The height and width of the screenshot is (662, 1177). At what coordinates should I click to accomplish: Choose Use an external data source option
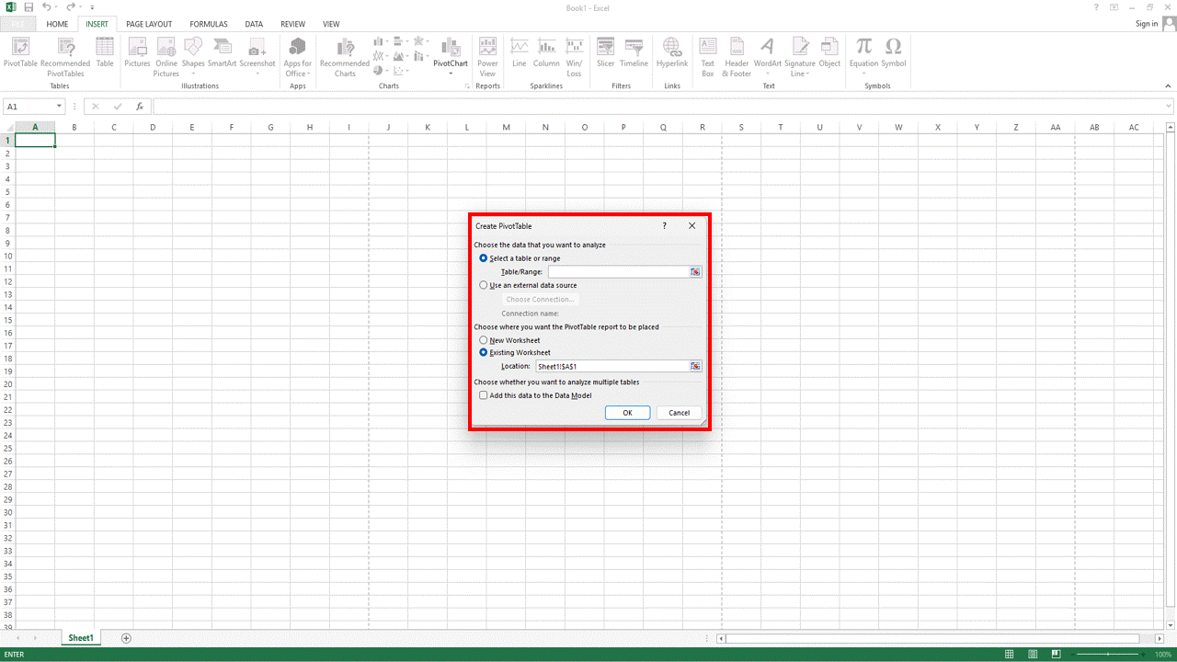[x=484, y=285]
